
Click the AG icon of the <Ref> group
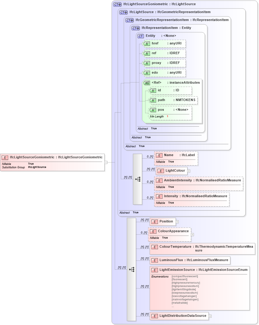(x=147, y=82)
